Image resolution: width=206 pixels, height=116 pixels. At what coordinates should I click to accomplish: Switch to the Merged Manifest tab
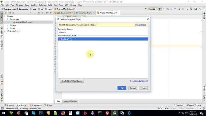point(70,101)
